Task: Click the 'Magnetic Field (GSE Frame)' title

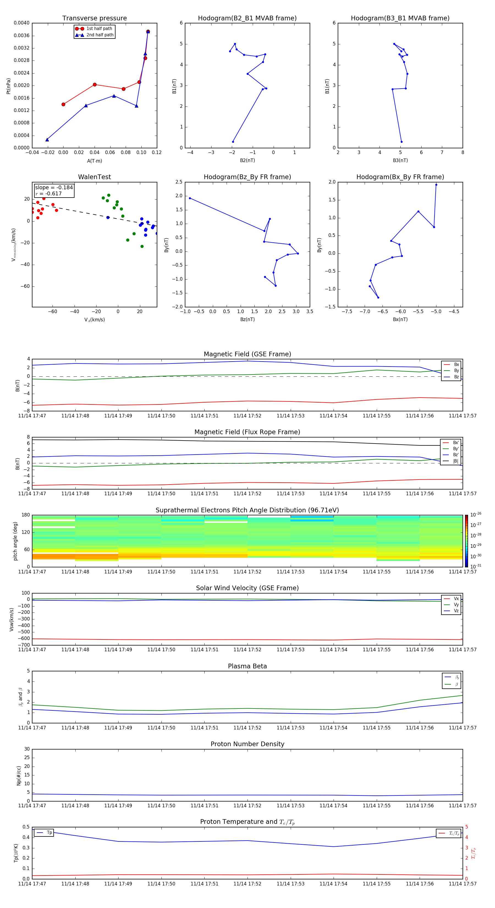Action: (247, 354)
